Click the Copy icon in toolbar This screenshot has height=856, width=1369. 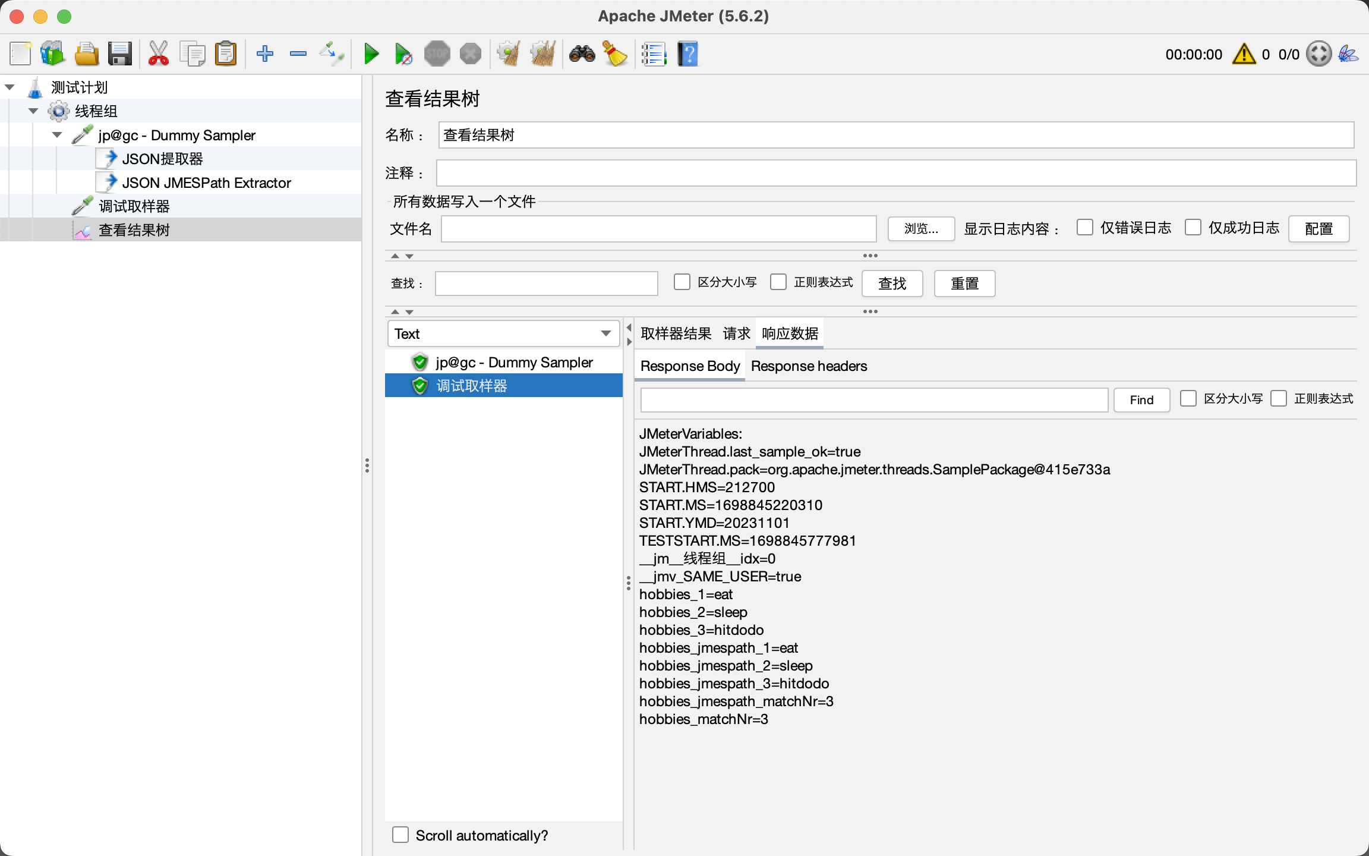click(192, 54)
